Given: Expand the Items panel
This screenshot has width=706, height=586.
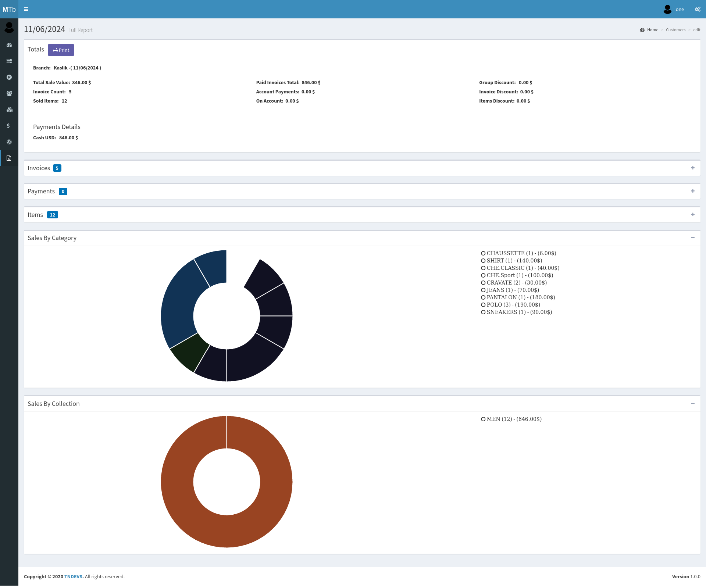Looking at the screenshot, I should pos(693,215).
